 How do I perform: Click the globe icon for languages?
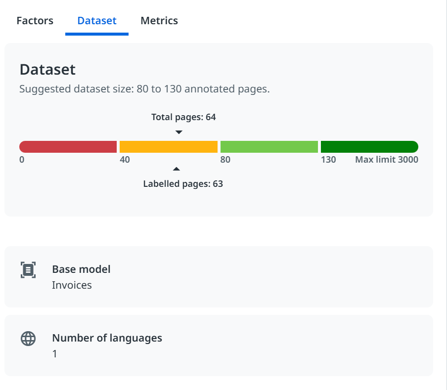[x=28, y=339]
